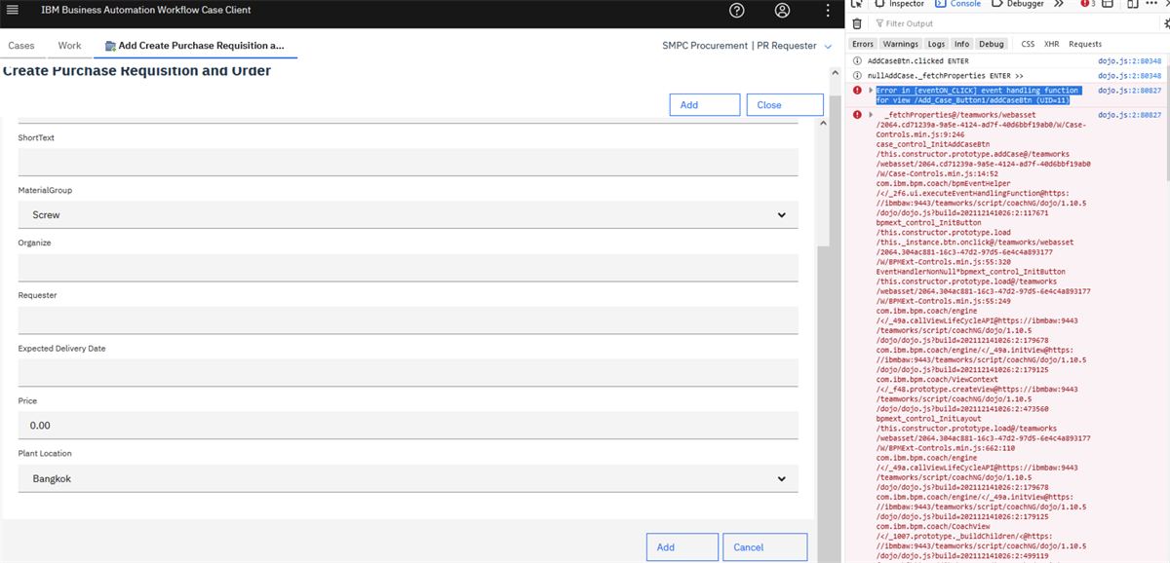Focus the Price field showing 0.00

point(408,425)
